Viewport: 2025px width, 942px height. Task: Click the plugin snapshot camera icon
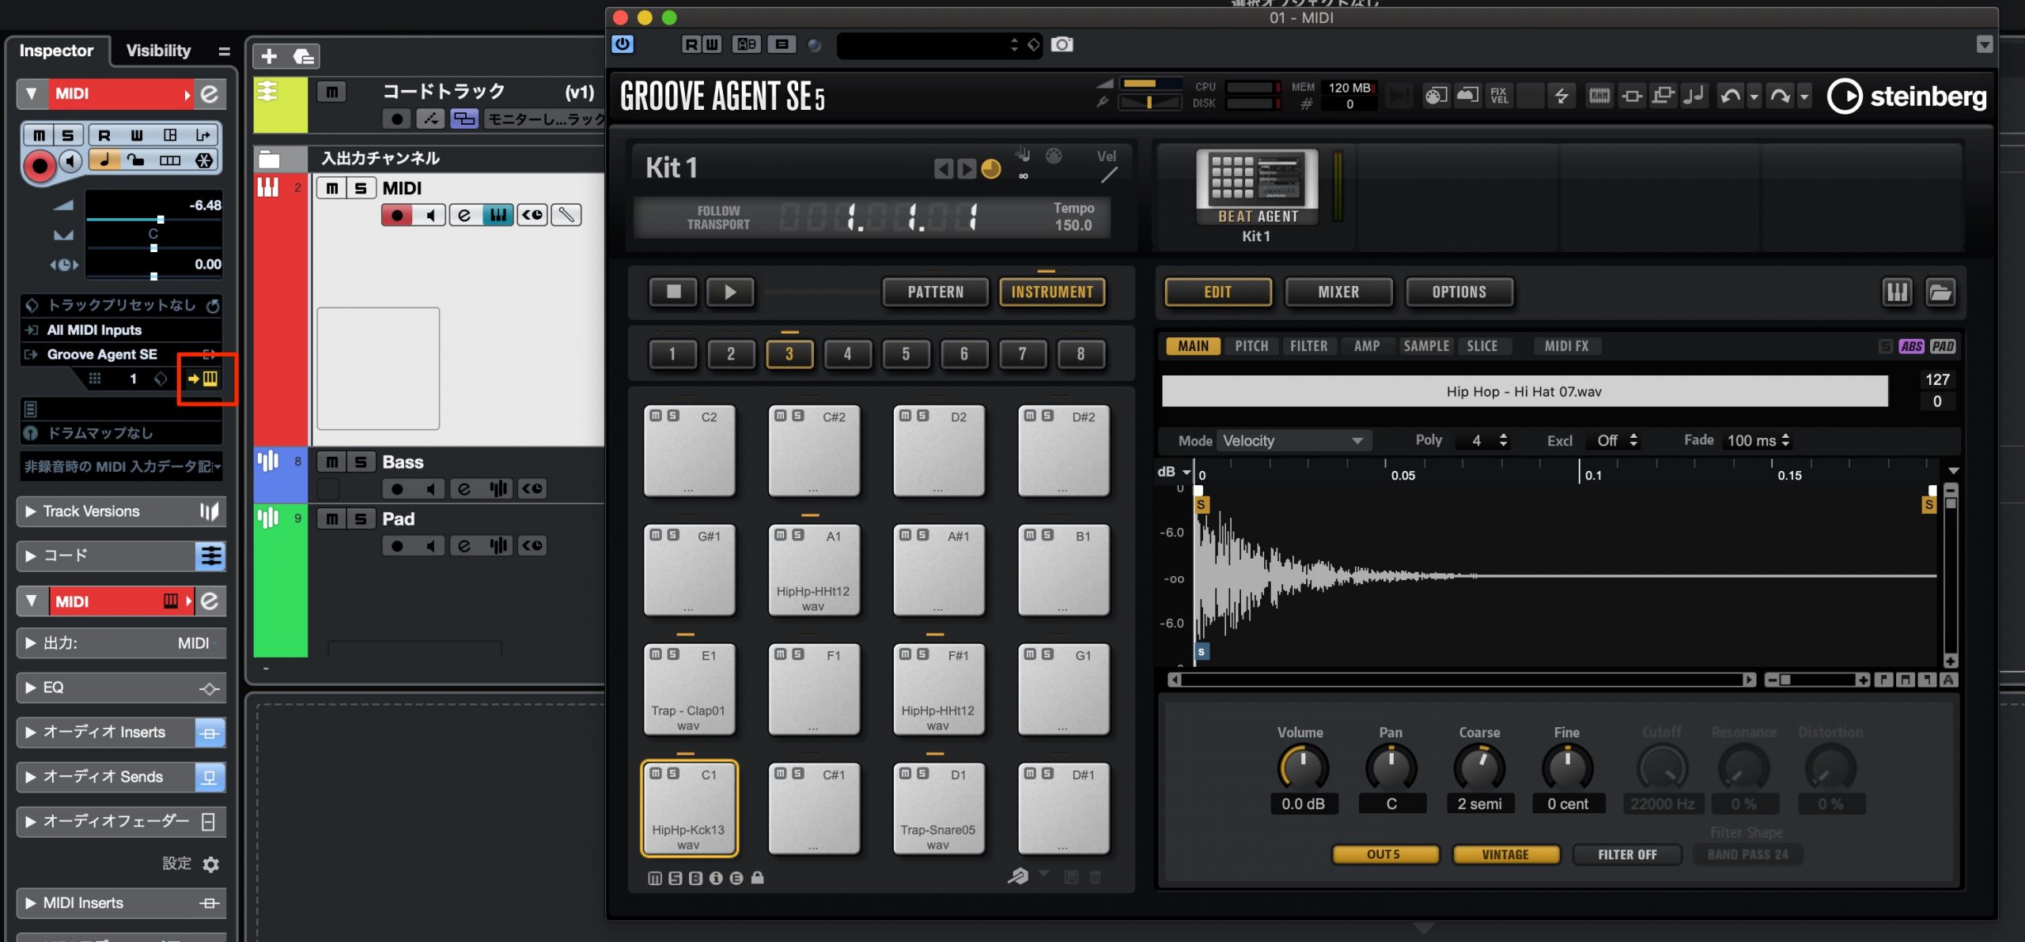pyautogui.click(x=1062, y=44)
